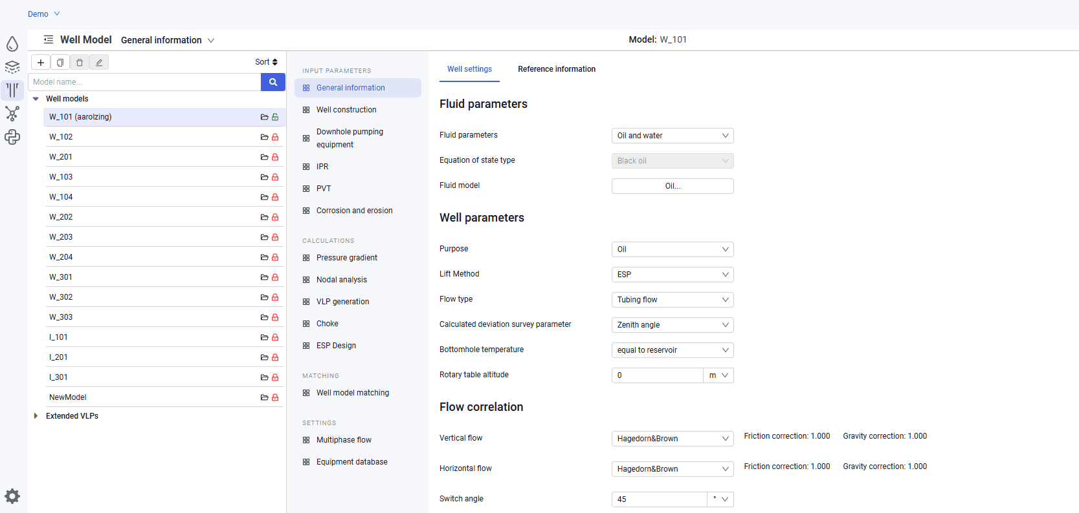Click the delete model trash icon
This screenshot has height=513, width=1079.
point(80,63)
